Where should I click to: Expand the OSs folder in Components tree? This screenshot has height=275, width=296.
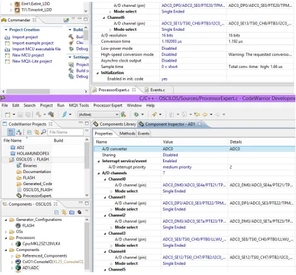pyautogui.click(x=6, y=232)
